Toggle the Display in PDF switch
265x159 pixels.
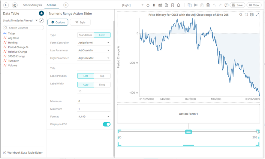click(x=107, y=124)
